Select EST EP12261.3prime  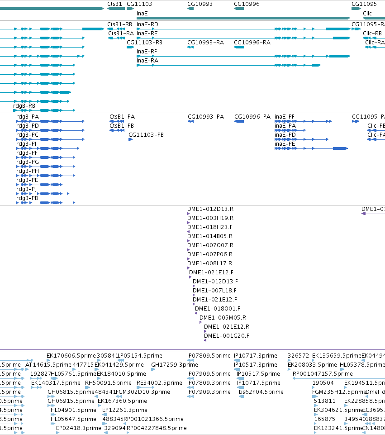point(104,415)
